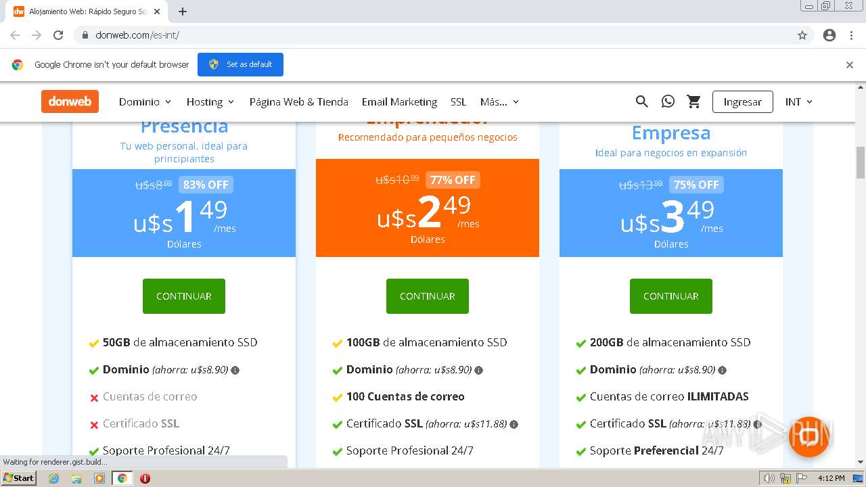The image size is (866, 487).
Task: Go back to previous page
Action: point(15,35)
